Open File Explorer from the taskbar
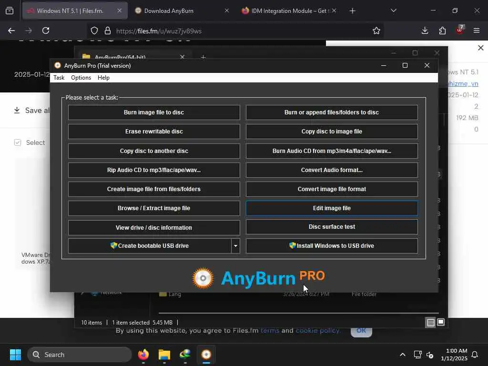This screenshot has width=488, height=366. point(164,355)
